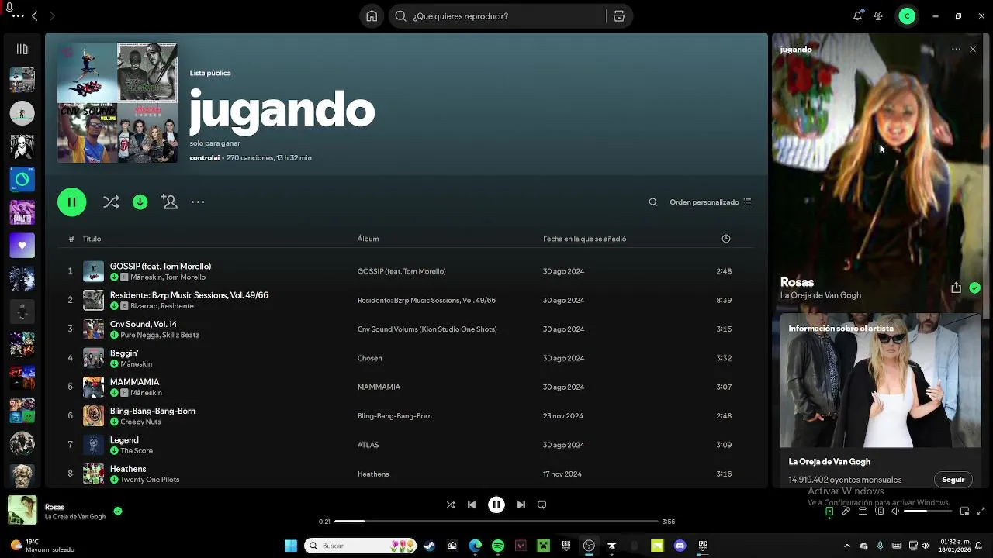This screenshot has height=558, width=993.
Task: Toggle the Now Playing view button
Action: [x=829, y=511]
